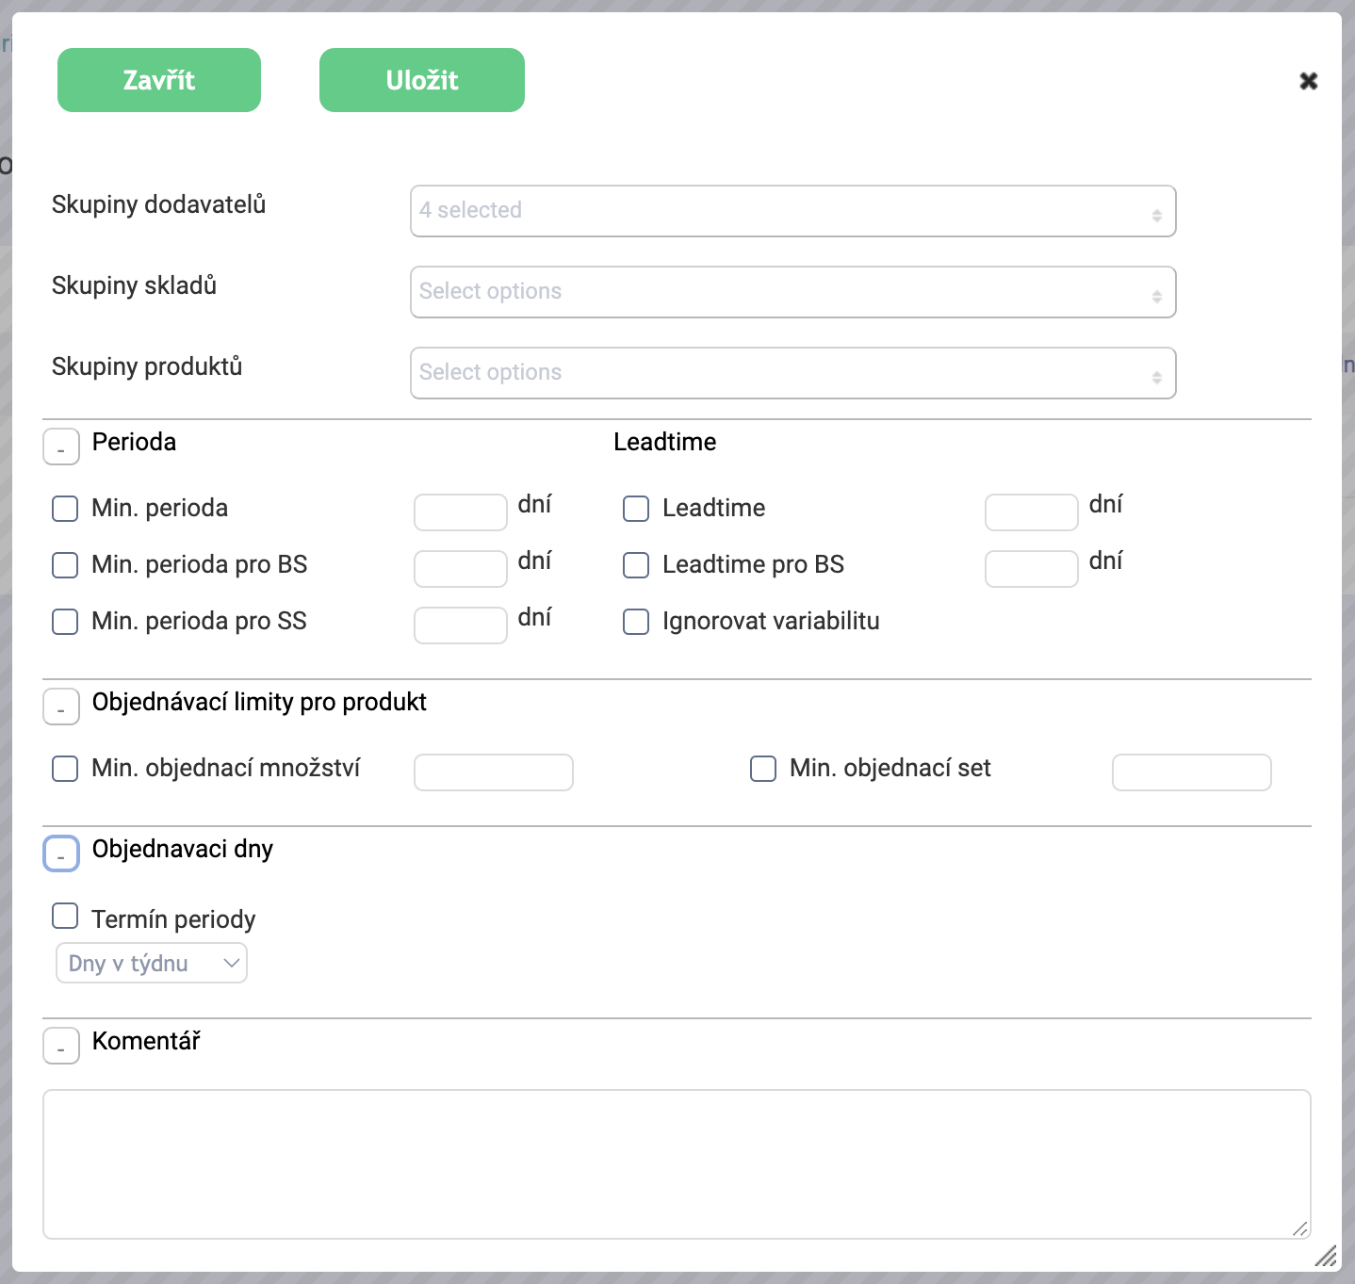This screenshot has height=1284, width=1355.
Task: Check the Termín periody box
Action: click(x=65, y=916)
